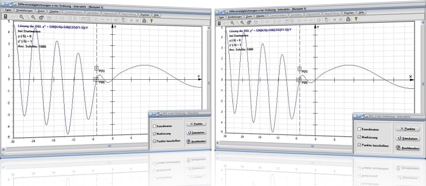Click the P(1) marker point in right graph
426x186 pixels.
299,69
